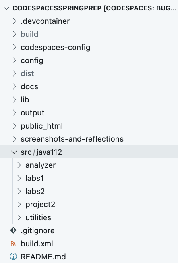Click the CODESPACESSPRINGPREP workspace header
The height and width of the screenshot is (263, 178).
89,8
